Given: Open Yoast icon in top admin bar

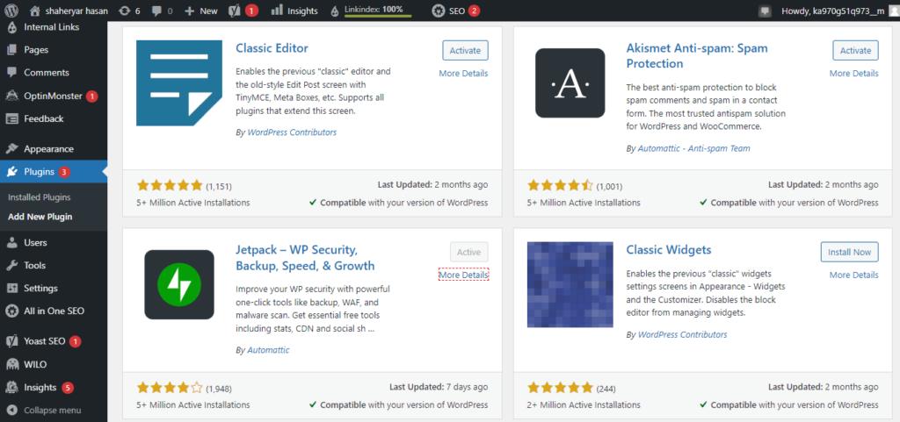Looking at the screenshot, I should [x=234, y=11].
